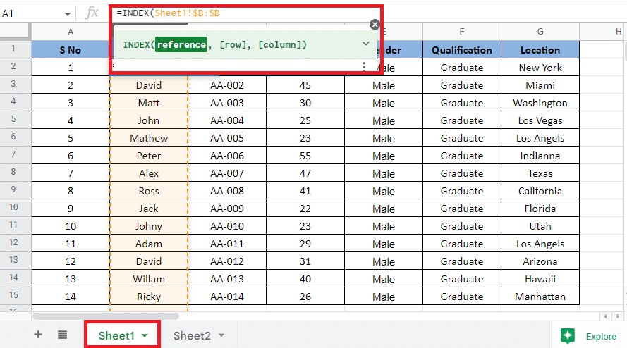Click the fx function icon
This screenshot has height=348, width=627.
pos(92,13)
